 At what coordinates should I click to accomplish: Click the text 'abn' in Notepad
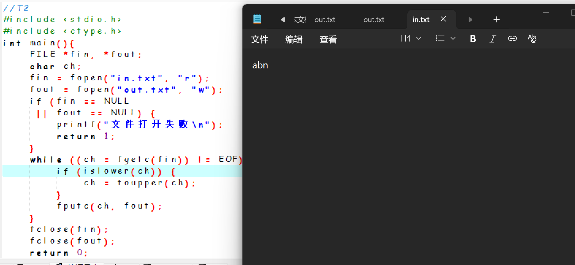[x=260, y=65]
